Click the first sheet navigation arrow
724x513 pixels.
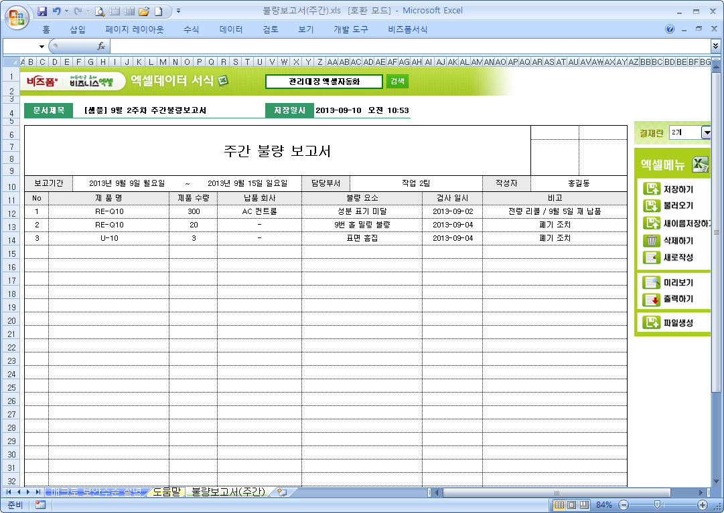[x=8, y=492]
